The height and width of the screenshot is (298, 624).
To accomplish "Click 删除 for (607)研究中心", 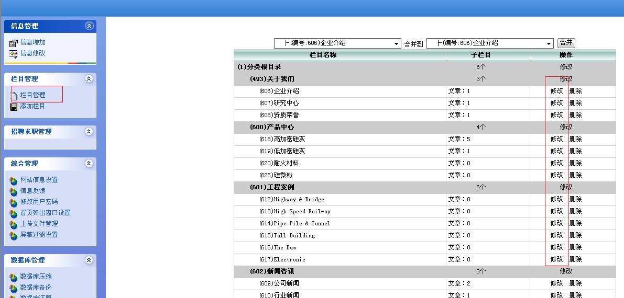I will coord(575,102).
